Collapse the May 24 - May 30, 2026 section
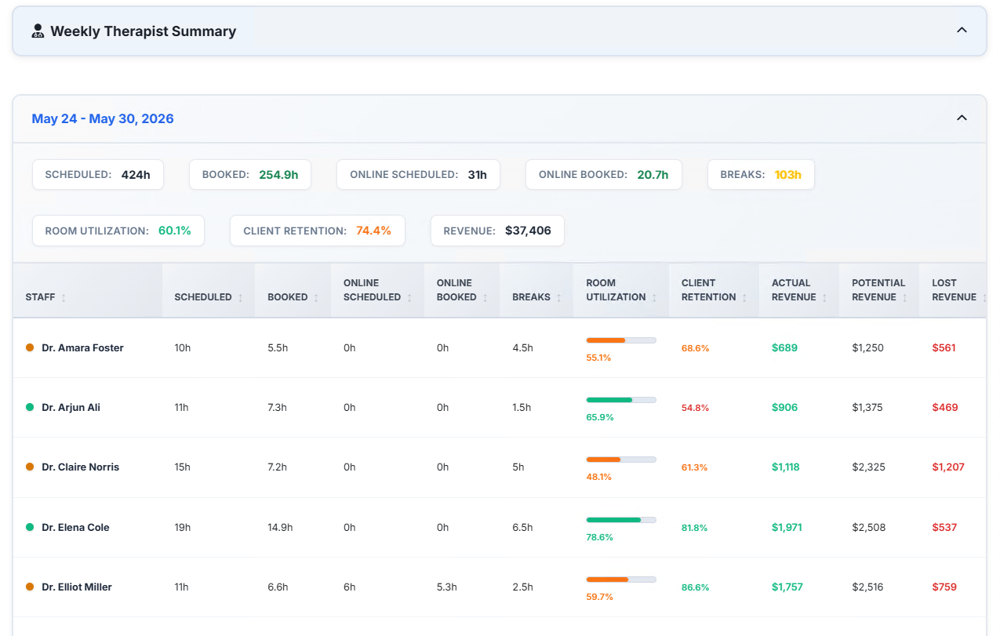Screen dimensions: 1000x636 click(x=962, y=118)
